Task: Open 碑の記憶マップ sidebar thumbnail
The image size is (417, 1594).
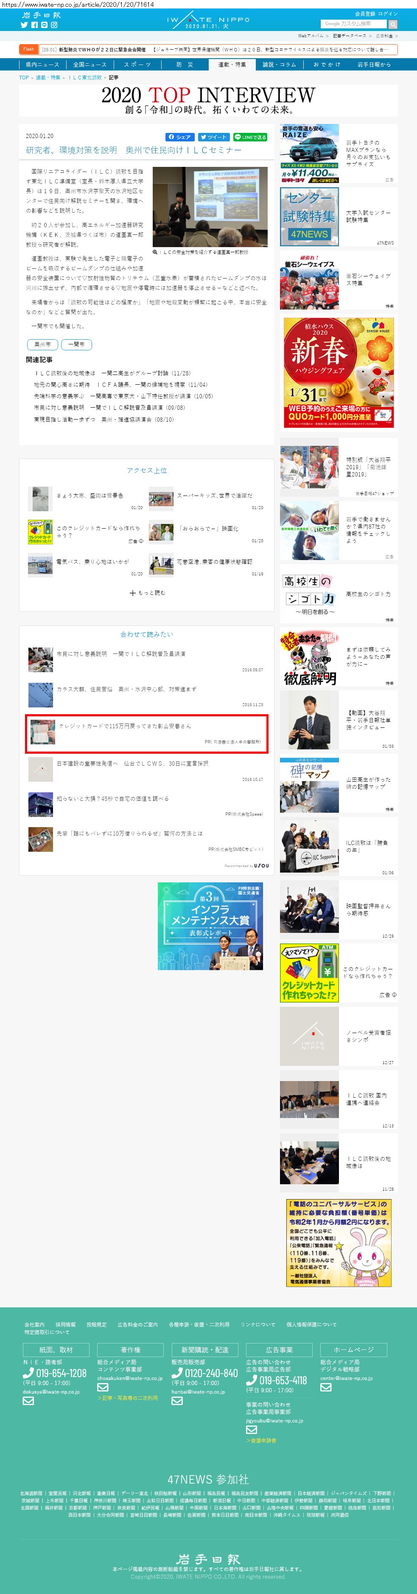Action: [309, 786]
